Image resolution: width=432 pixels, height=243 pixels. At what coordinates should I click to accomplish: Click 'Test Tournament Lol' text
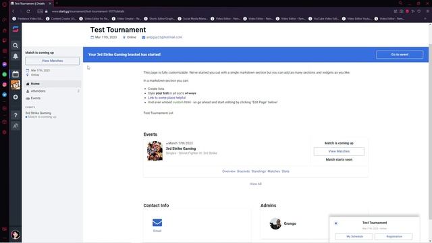click(158, 113)
